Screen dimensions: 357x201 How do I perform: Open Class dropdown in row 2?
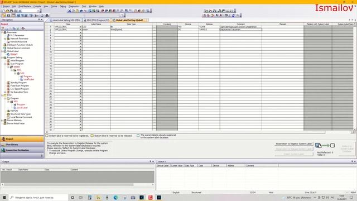(80, 30)
